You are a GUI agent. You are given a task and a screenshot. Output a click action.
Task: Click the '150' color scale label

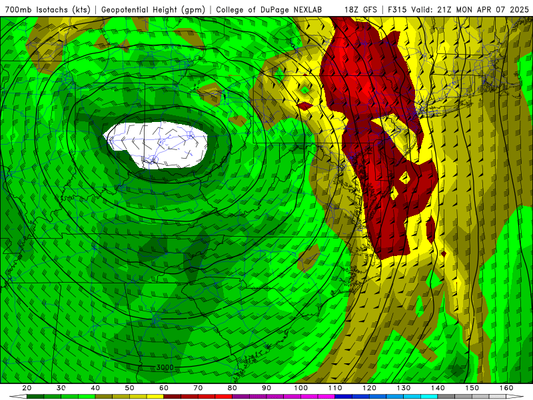point(472,388)
